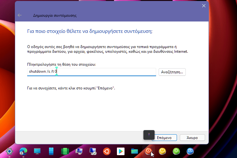
Task: Click the blue screen button taskbar icon
Action: coord(190,151)
